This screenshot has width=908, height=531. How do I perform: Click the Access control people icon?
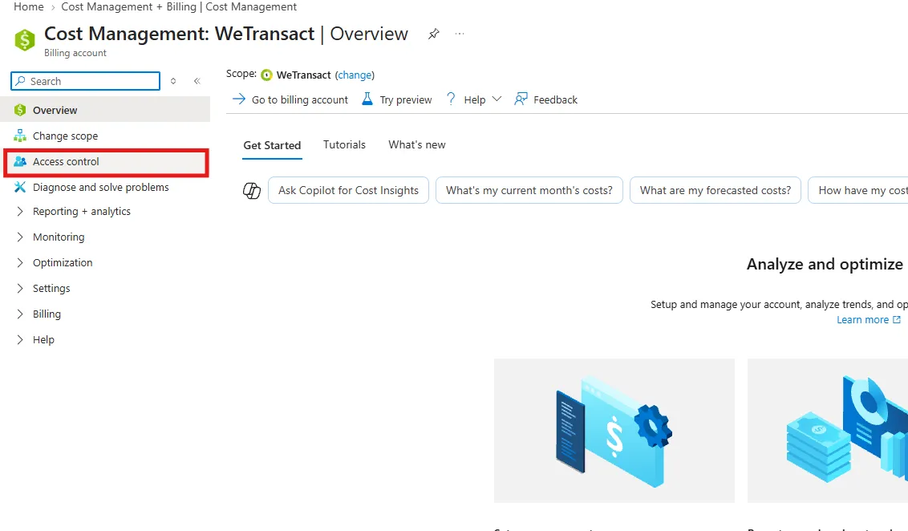point(20,161)
